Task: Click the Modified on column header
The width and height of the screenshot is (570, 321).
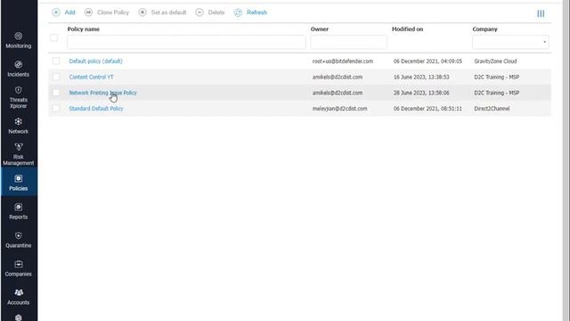Action: (x=407, y=29)
